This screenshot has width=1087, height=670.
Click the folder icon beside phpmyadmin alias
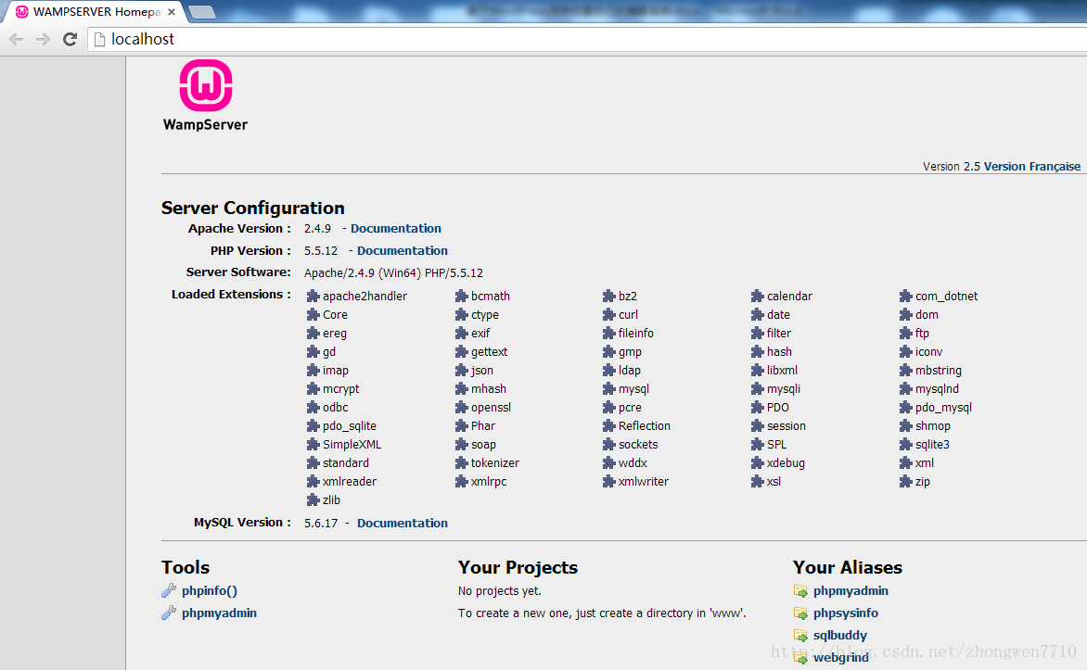pyautogui.click(x=800, y=591)
